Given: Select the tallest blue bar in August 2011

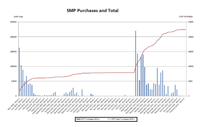Looking at the screenshot, I should tap(136, 63).
